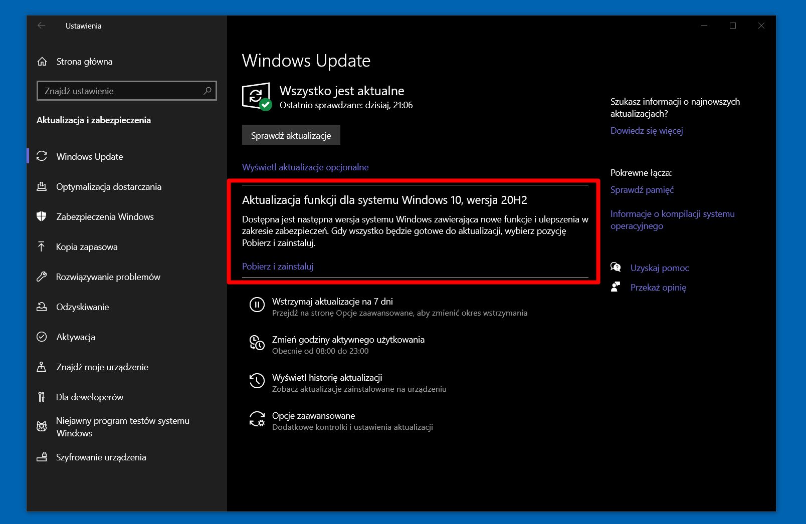Go back using the arrow beside Ustawienia
This screenshot has width=806, height=524.
click(x=42, y=26)
